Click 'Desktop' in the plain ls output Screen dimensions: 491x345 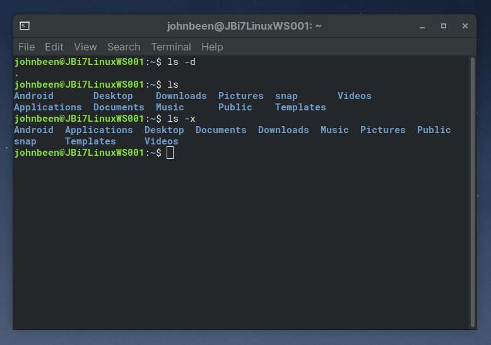[x=113, y=96]
